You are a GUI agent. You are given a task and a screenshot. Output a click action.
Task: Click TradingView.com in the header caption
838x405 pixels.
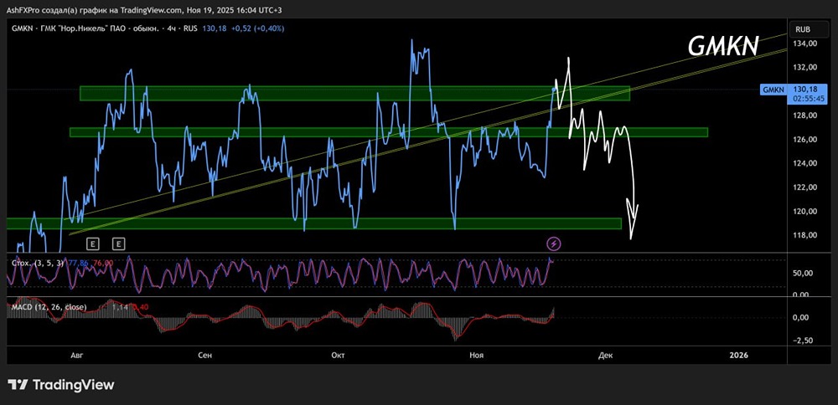[152, 9]
